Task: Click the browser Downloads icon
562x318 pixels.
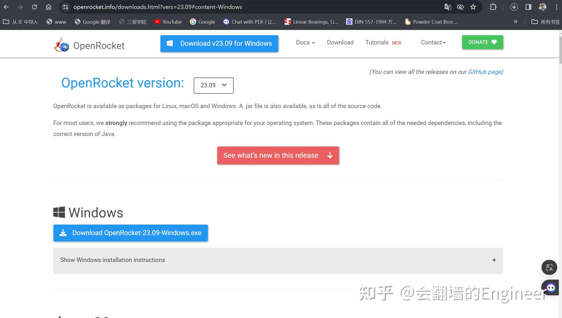Action: pos(514,7)
